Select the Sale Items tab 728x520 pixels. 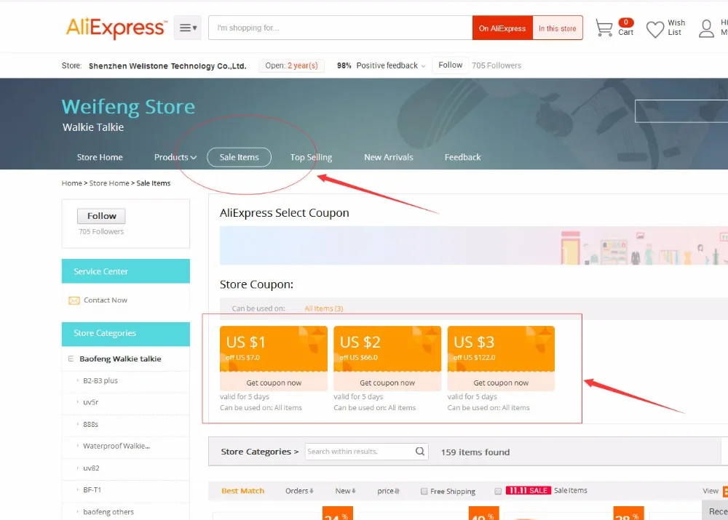point(239,157)
